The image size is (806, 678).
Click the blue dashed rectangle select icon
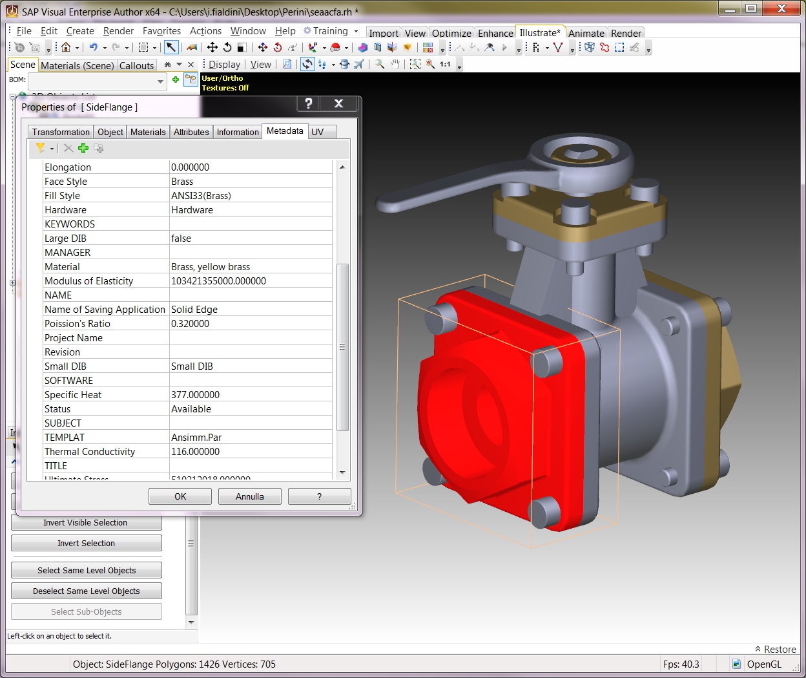click(619, 47)
